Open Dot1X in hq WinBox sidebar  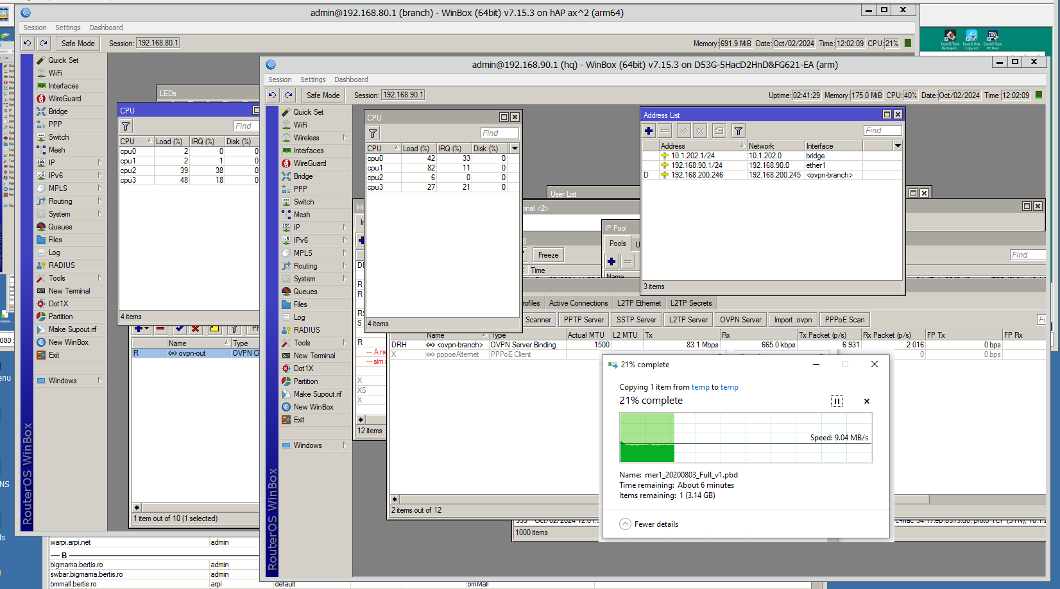tap(303, 369)
